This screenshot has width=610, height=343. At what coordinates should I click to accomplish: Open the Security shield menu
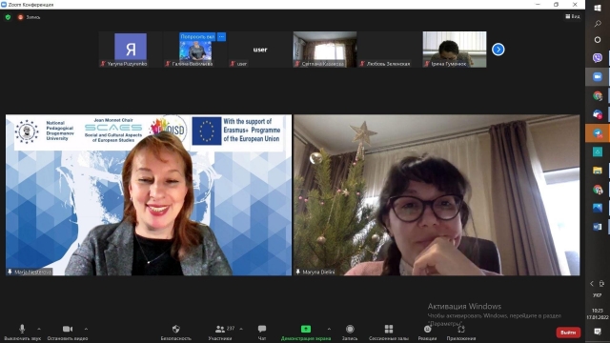tap(175, 332)
